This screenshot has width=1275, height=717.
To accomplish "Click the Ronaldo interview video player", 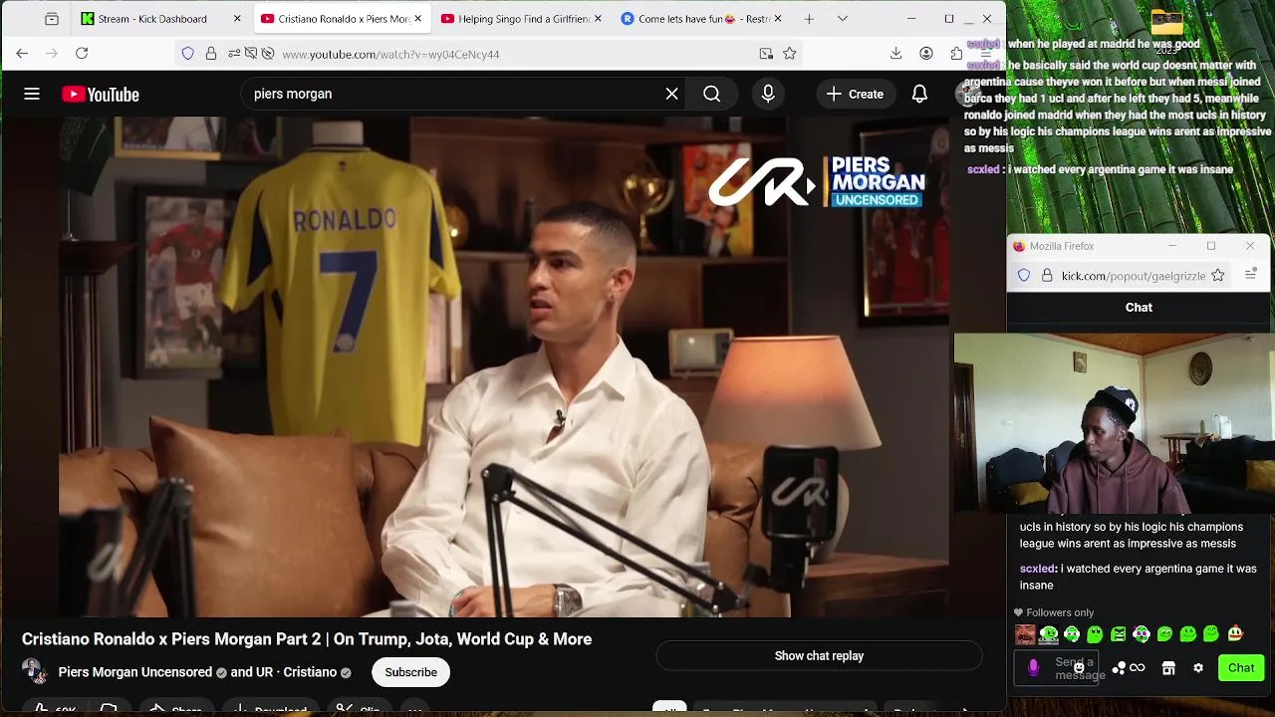I will tap(503, 366).
